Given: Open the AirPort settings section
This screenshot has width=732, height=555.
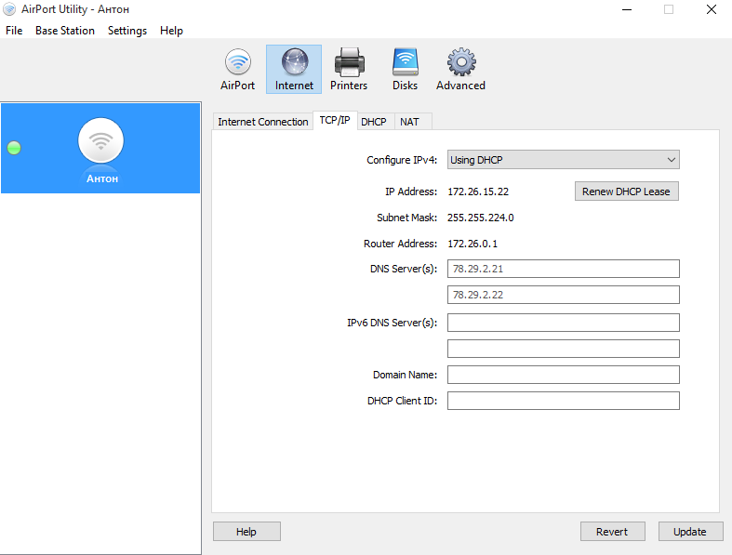Looking at the screenshot, I should coord(237,70).
